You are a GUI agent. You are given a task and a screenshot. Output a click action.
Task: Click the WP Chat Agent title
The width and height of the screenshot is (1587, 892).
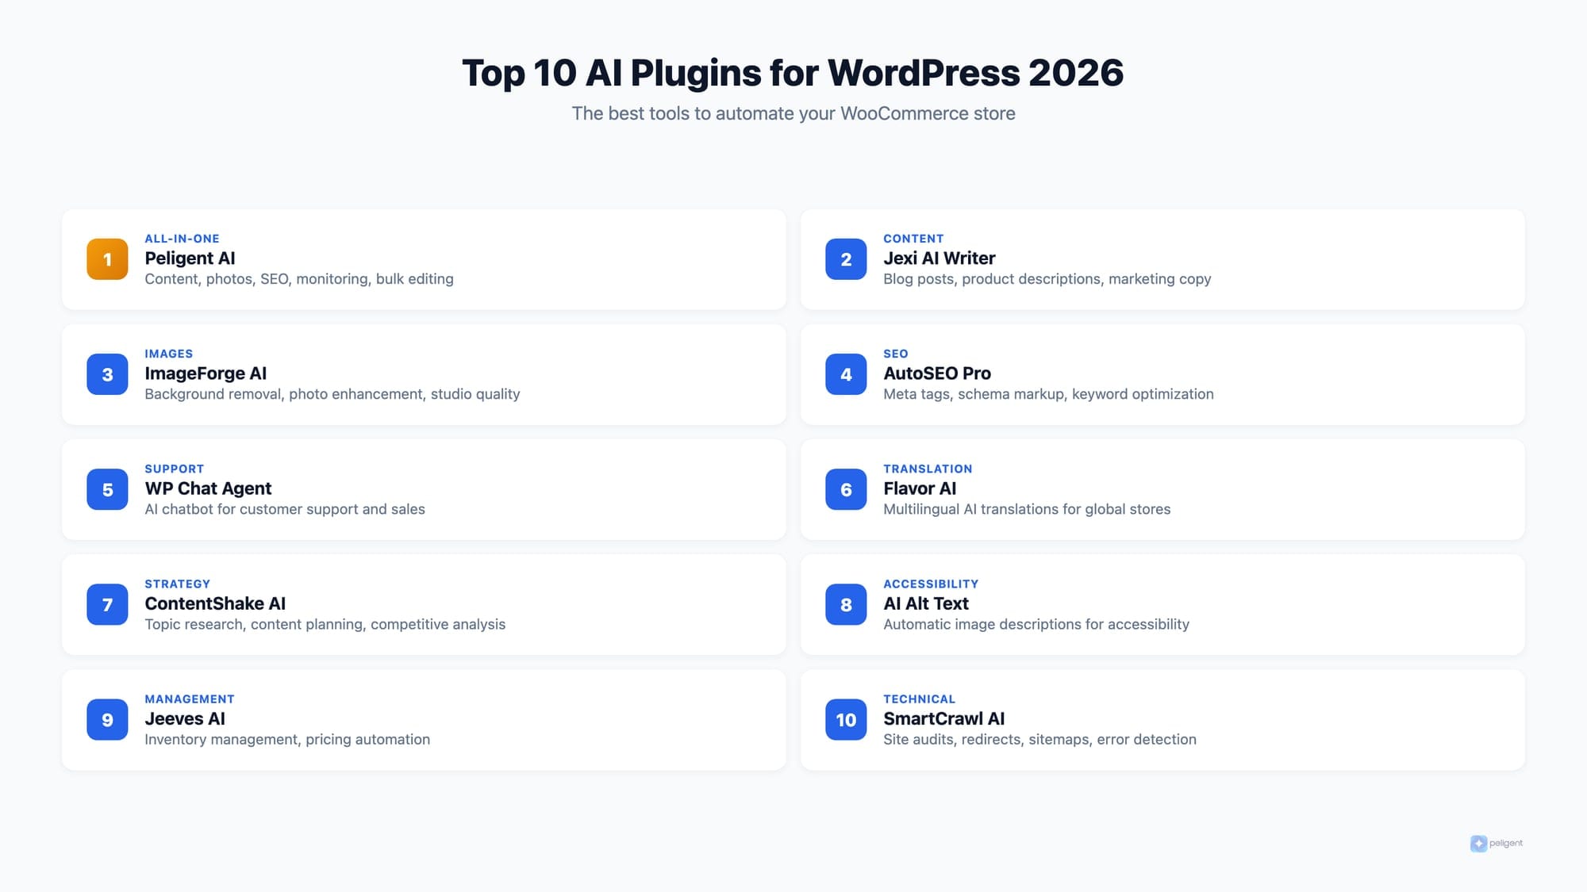(x=208, y=488)
